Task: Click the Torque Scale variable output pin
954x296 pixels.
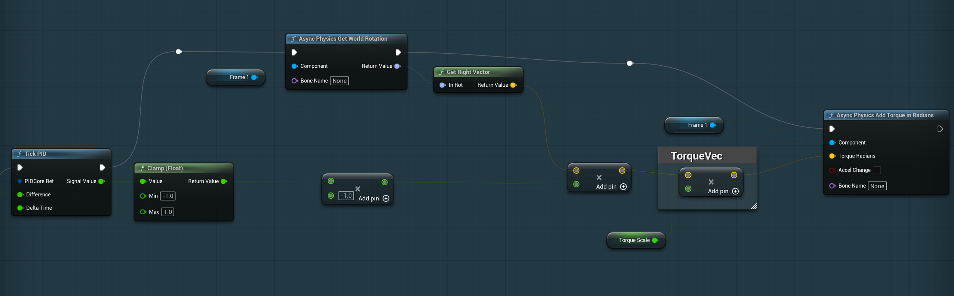Action: pos(655,240)
